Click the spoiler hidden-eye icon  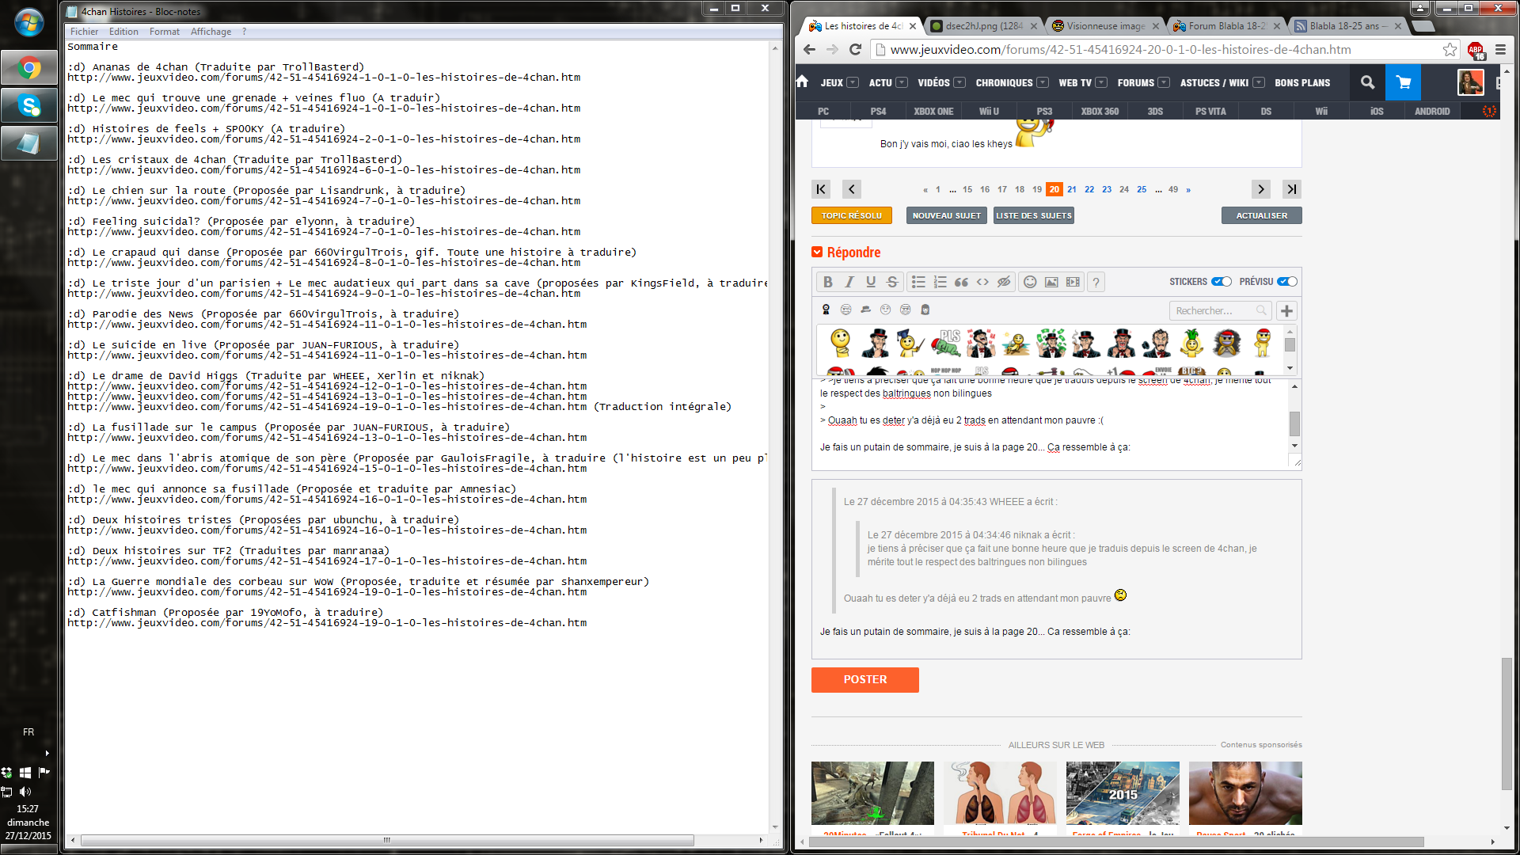click(1004, 282)
